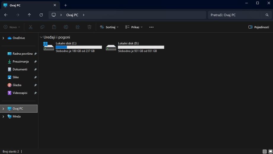Screen dimensions: 273x154
Task: Select the Lokalni disk (C:) drive icon
Action: [x=49, y=46]
